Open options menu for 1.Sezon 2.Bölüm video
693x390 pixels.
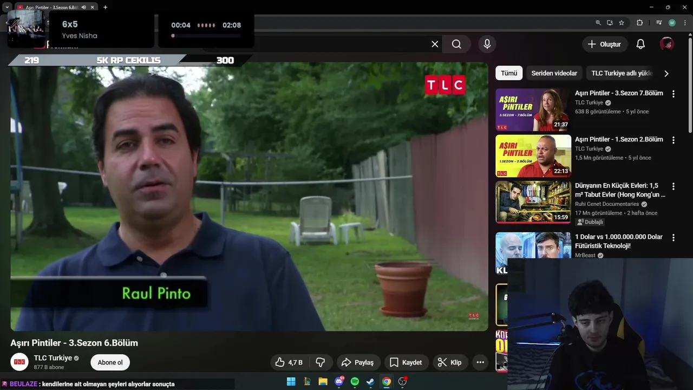coord(674,140)
